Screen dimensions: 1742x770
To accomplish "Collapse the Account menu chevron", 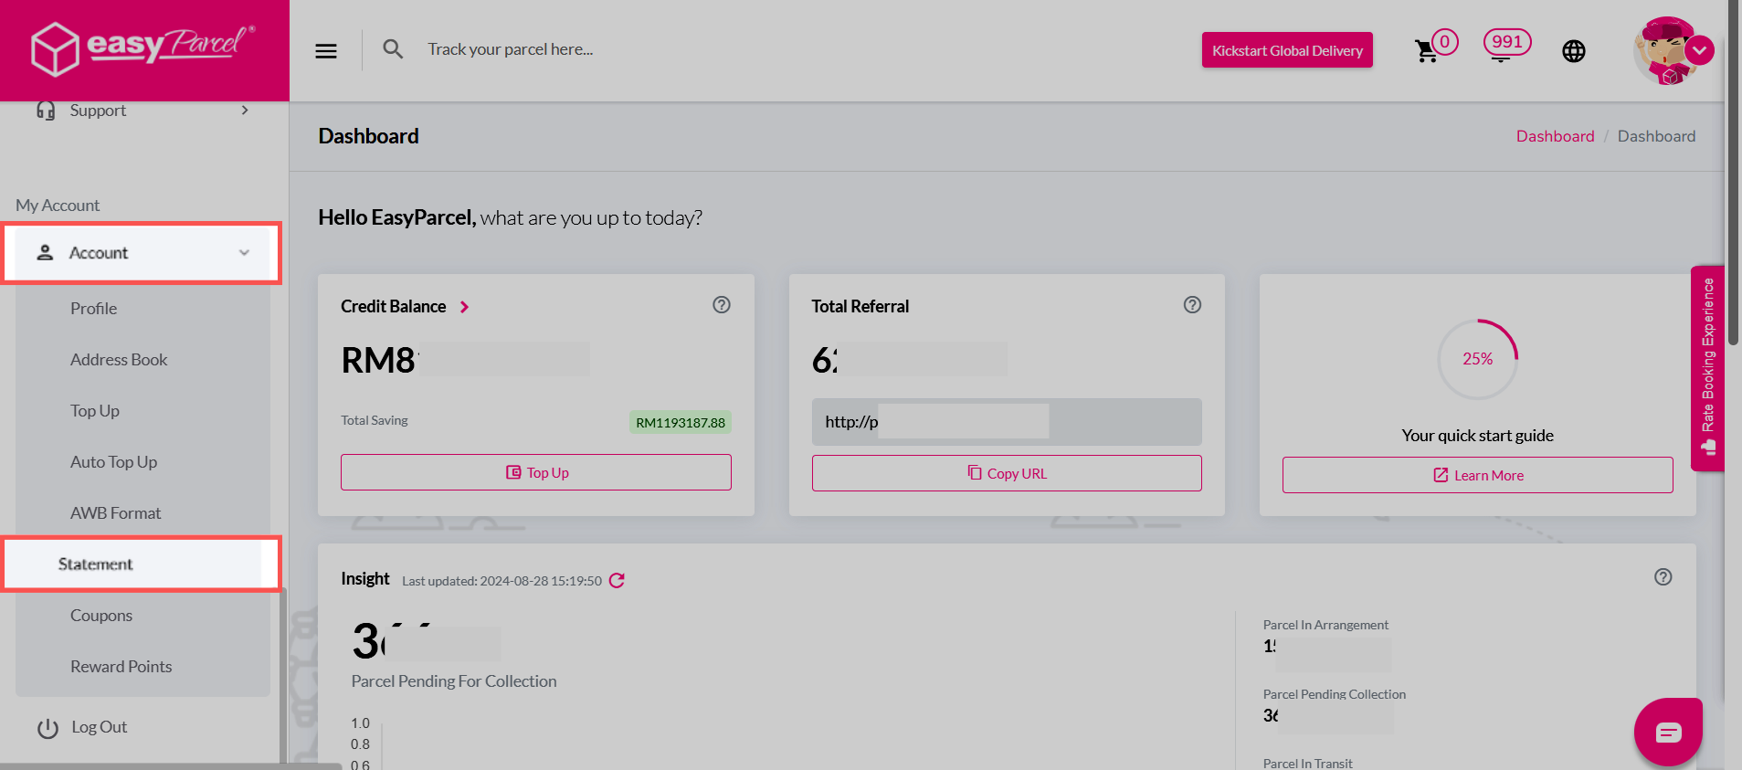I will click(x=244, y=253).
